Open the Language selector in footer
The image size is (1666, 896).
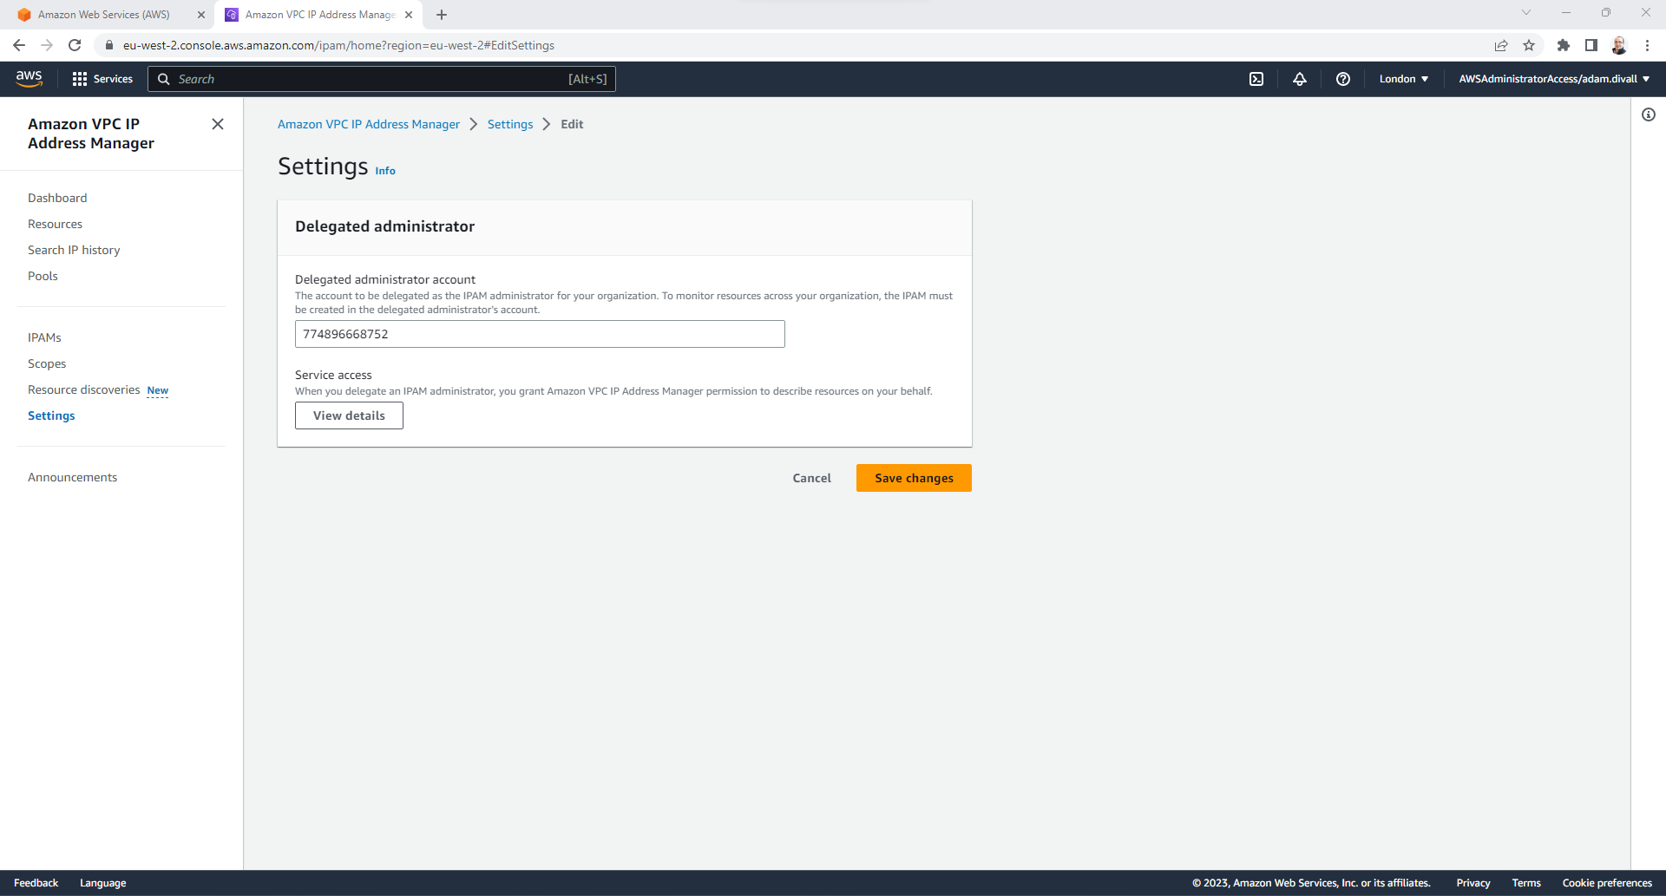tap(102, 883)
